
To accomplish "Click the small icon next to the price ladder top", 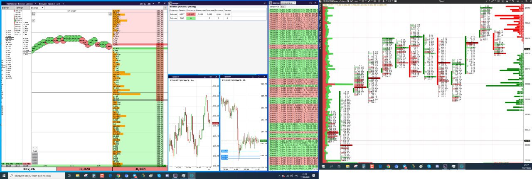I will [110, 14].
